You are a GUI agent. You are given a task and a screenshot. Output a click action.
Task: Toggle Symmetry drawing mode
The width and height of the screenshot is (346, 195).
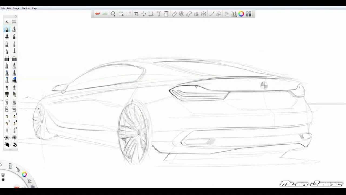tap(204, 14)
